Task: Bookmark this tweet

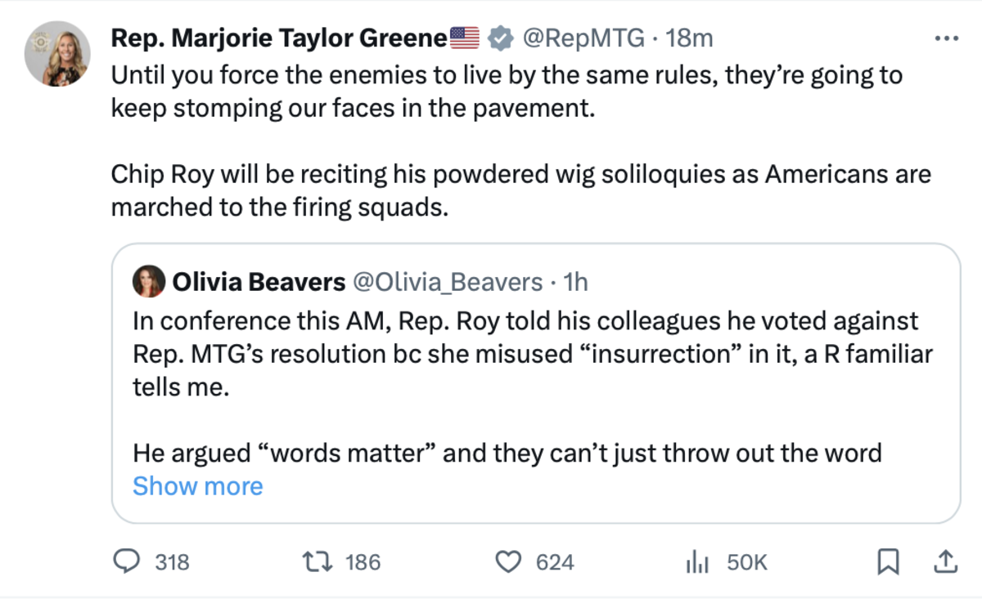Action: point(888,562)
